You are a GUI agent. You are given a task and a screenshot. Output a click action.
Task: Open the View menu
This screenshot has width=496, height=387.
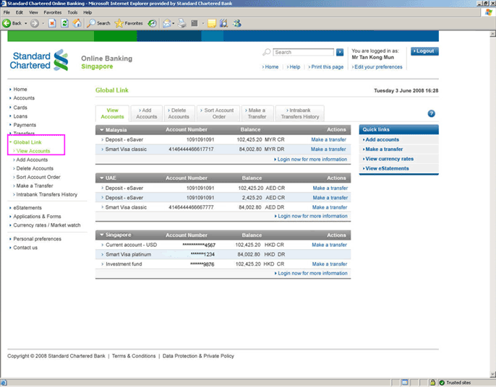[33, 12]
